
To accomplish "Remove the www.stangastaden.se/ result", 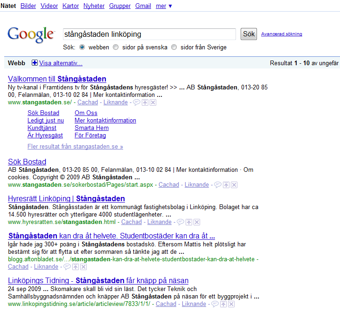I will 153,102.
